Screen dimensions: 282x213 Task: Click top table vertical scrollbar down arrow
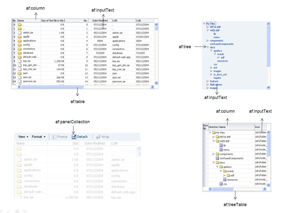coord(156,83)
